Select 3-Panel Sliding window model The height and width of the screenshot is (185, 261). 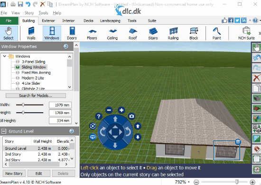(x=34, y=62)
